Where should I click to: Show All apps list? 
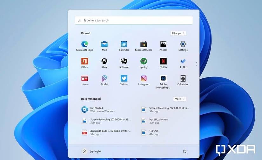[x=178, y=33]
